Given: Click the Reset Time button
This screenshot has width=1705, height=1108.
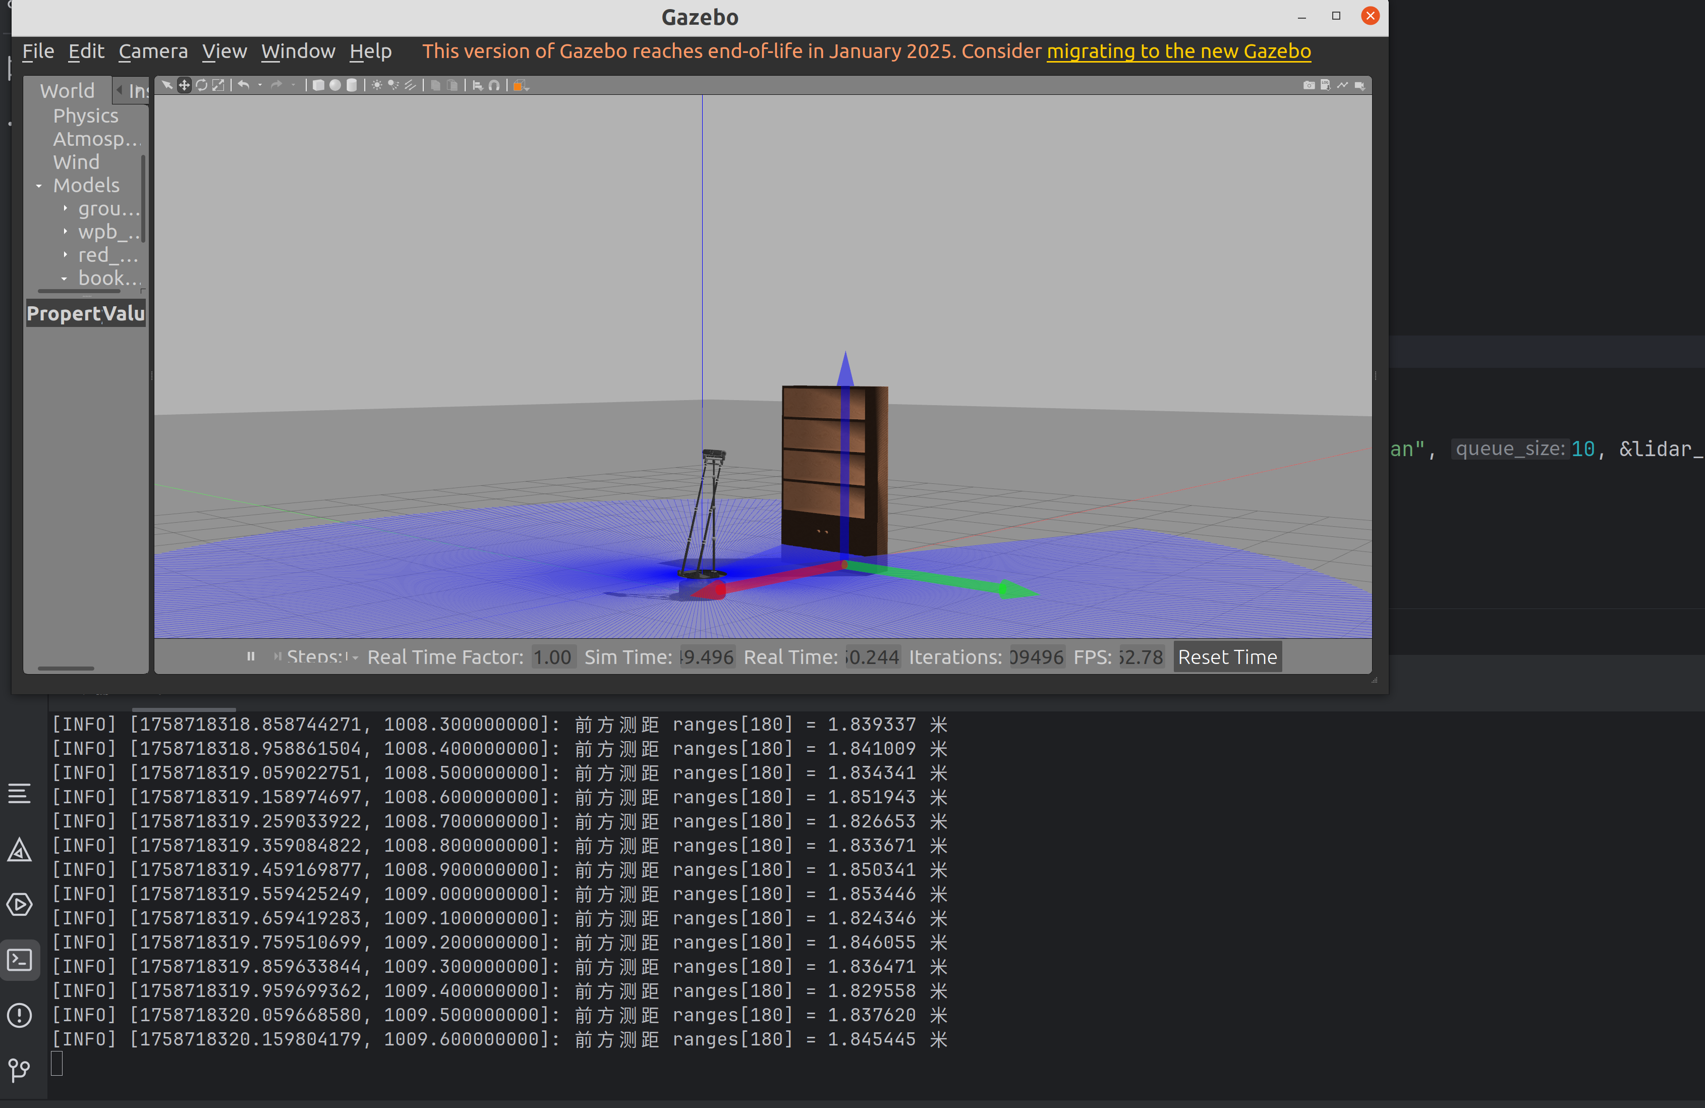Looking at the screenshot, I should pyautogui.click(x=1227, y=656).
